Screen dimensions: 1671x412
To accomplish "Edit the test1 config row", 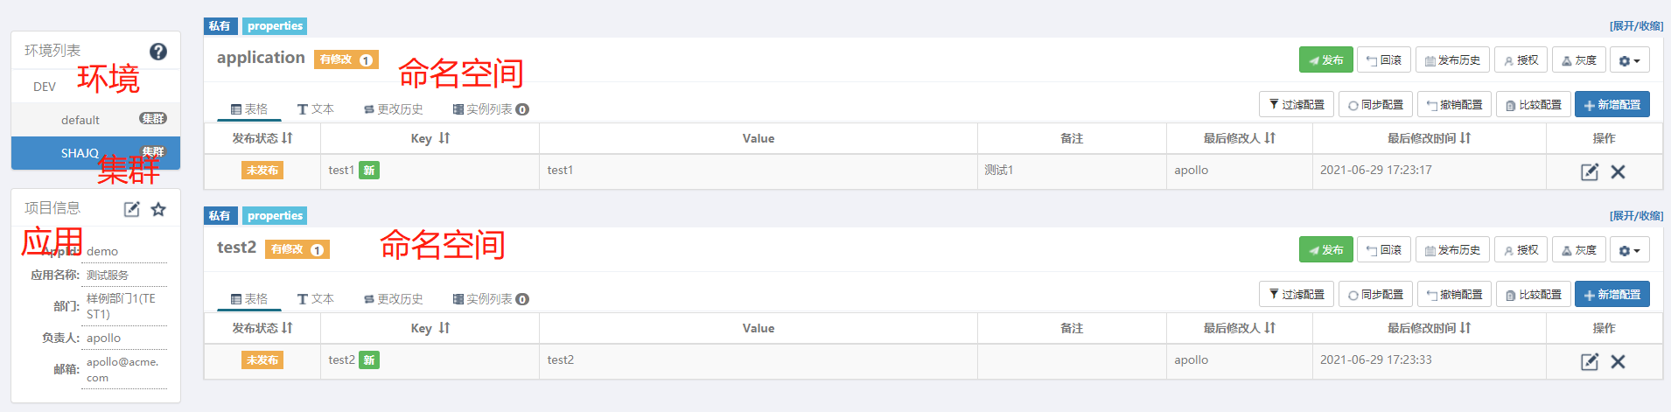I will [1590, 171].
